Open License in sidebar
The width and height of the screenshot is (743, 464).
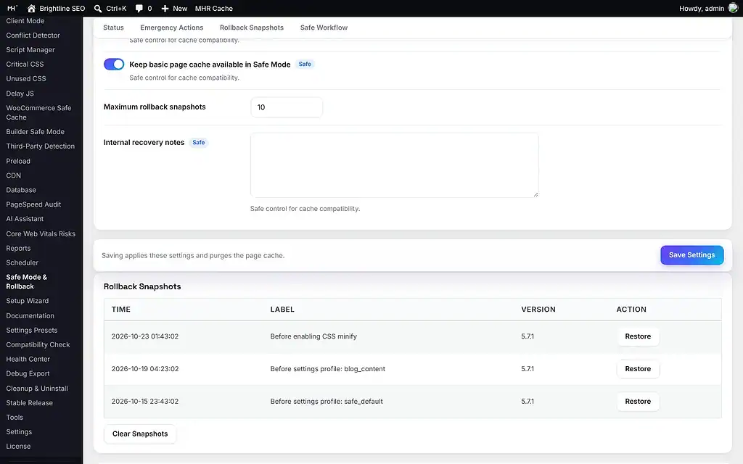(18, 446)
